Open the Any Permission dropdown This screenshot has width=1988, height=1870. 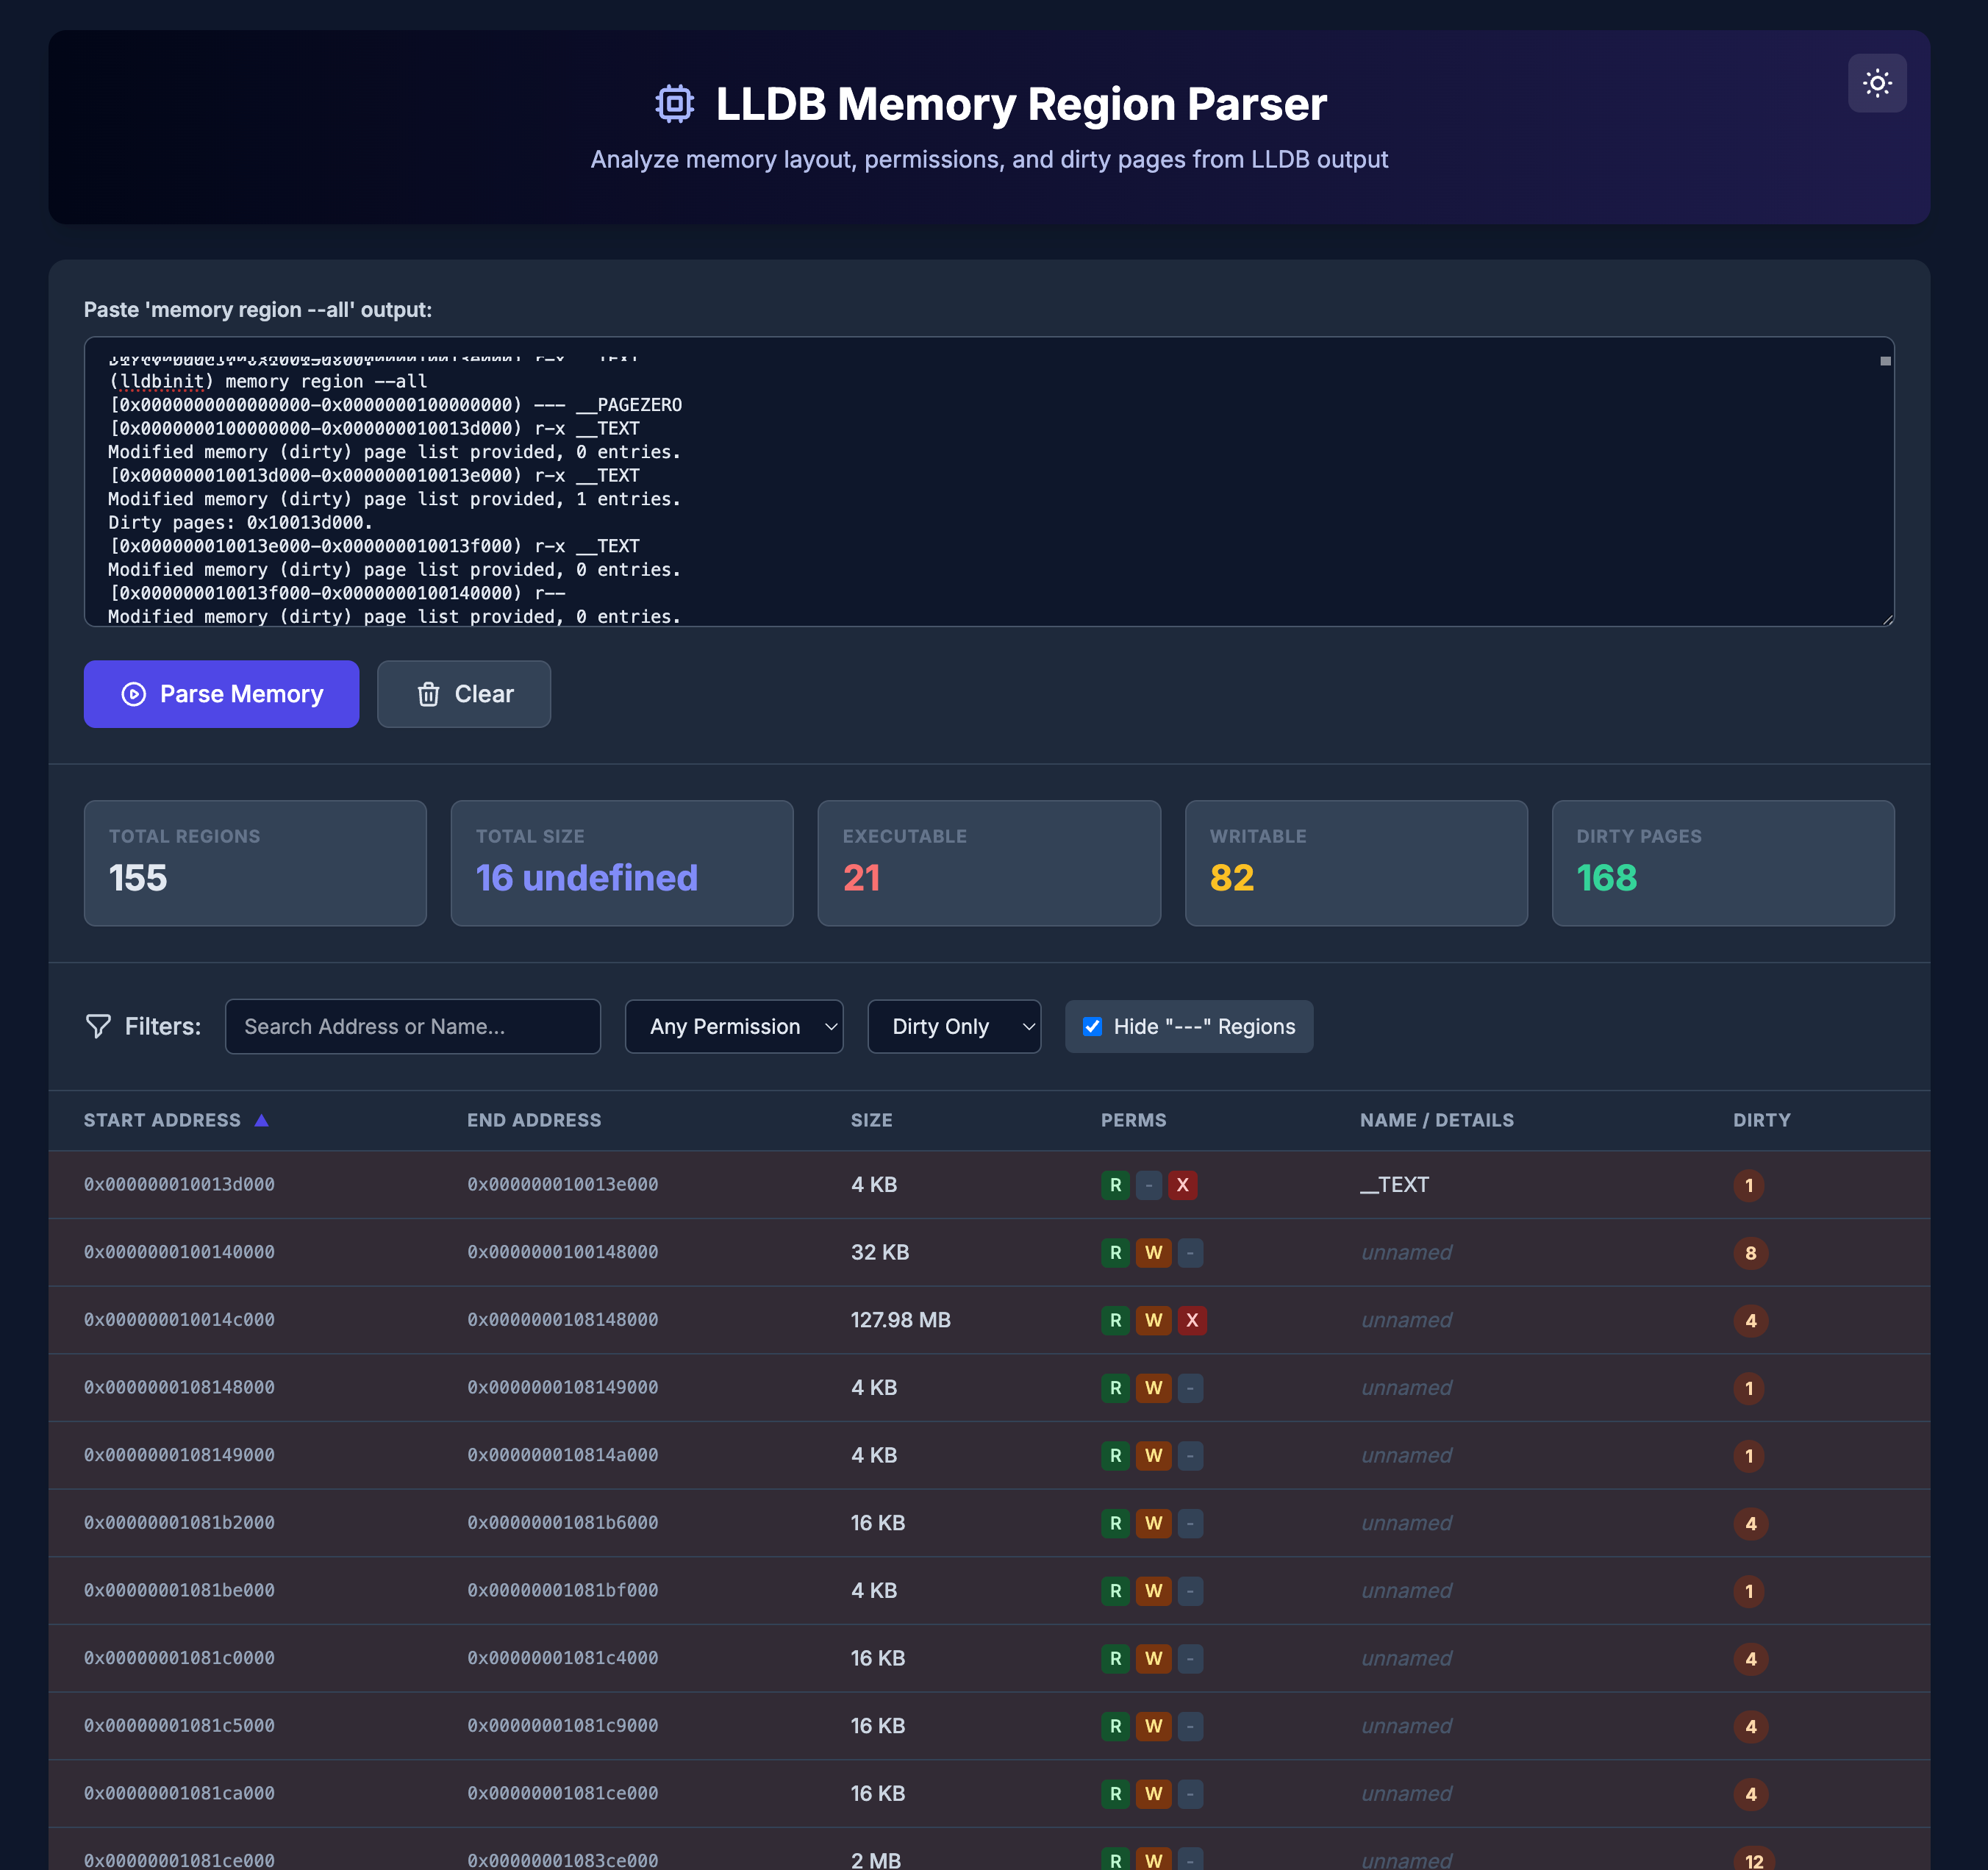pyautogui.click(x=733, y=1027)
